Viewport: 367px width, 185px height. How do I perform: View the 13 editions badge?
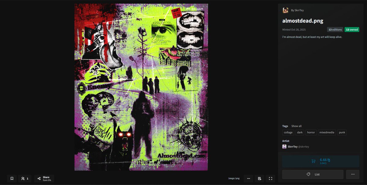(x=335, y=30)
